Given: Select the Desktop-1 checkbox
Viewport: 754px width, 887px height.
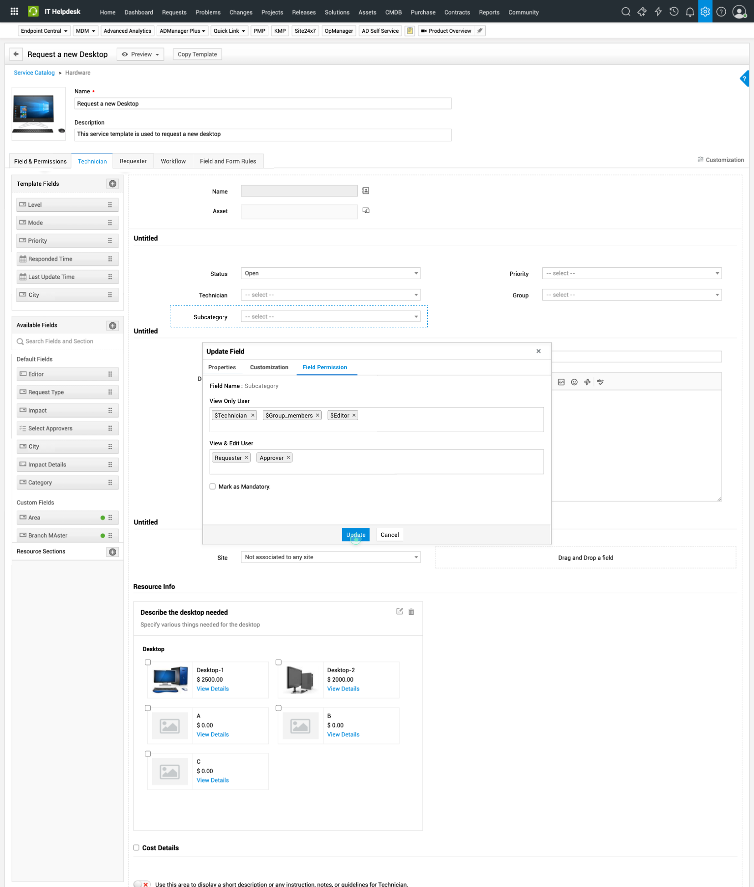Looking at the screenshot, I should tap(148, 662).
